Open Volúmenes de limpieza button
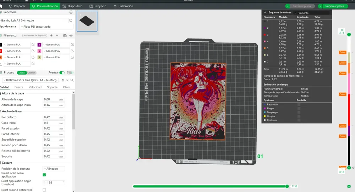Image resolution: width=355 pixels, height=192 pixels. click(x=35, y=35)
